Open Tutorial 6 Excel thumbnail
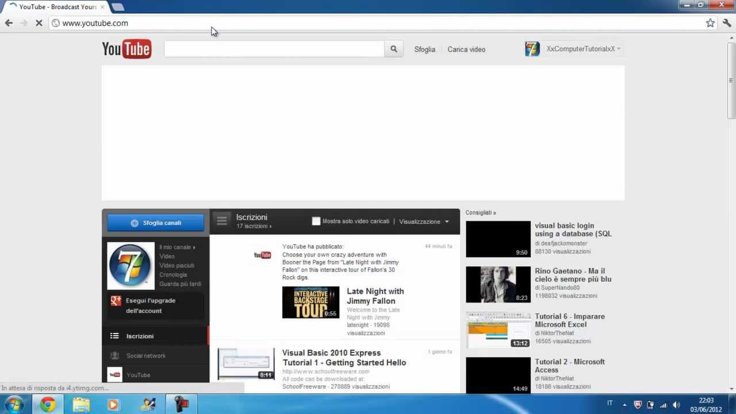 point(498,330)
